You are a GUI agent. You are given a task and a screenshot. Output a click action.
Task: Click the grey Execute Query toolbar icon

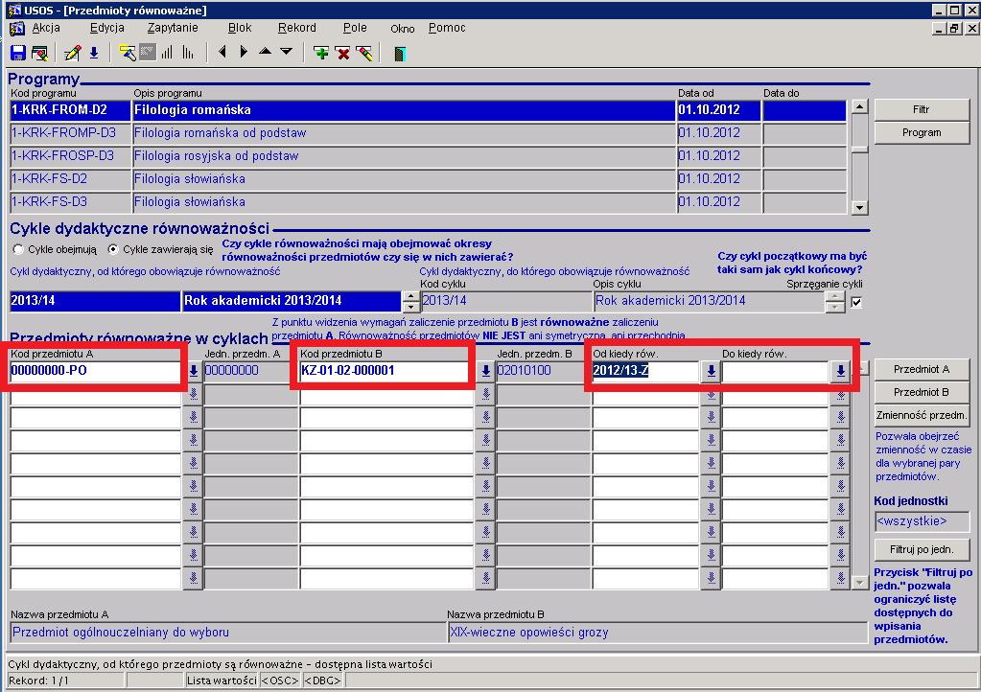147,53
